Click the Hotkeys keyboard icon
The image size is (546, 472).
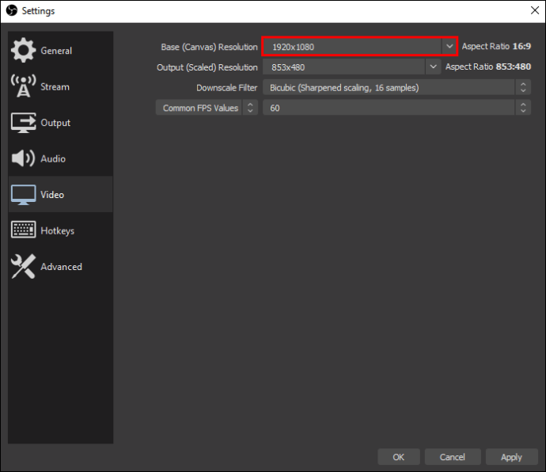pyautogui.click(x=23, y=230)
